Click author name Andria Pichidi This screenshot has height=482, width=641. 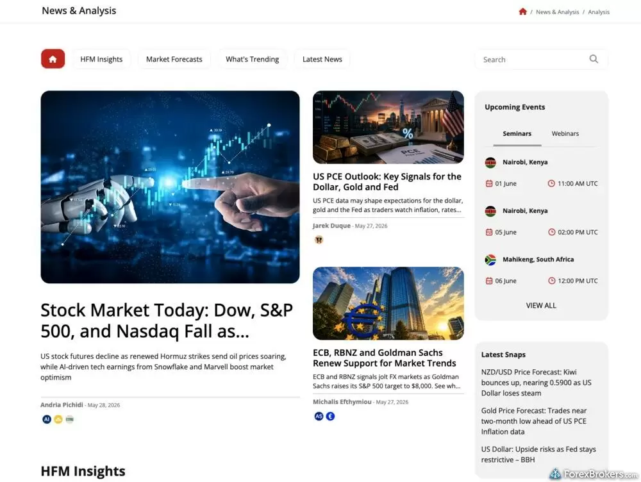[x=62, y=404]
